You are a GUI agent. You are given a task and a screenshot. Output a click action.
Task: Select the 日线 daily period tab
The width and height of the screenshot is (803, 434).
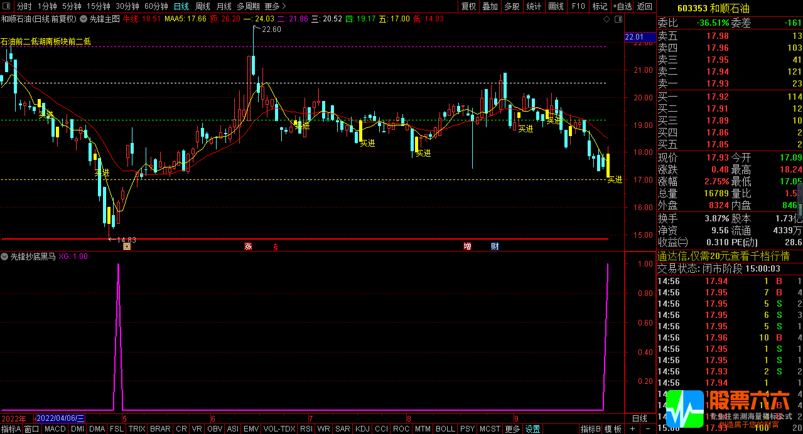[x=181, y=6]
